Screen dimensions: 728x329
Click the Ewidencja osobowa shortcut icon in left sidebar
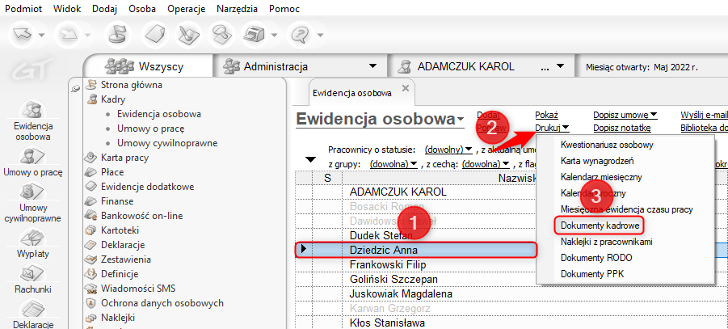tap(33, 111)
